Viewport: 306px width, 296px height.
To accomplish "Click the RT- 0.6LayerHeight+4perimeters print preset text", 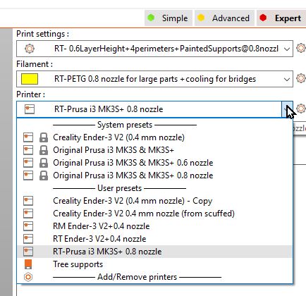I will pos(166,49).
